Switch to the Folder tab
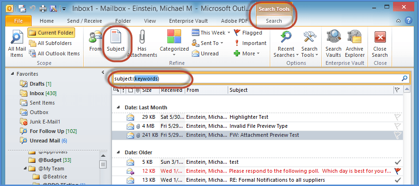 point(123,21)
